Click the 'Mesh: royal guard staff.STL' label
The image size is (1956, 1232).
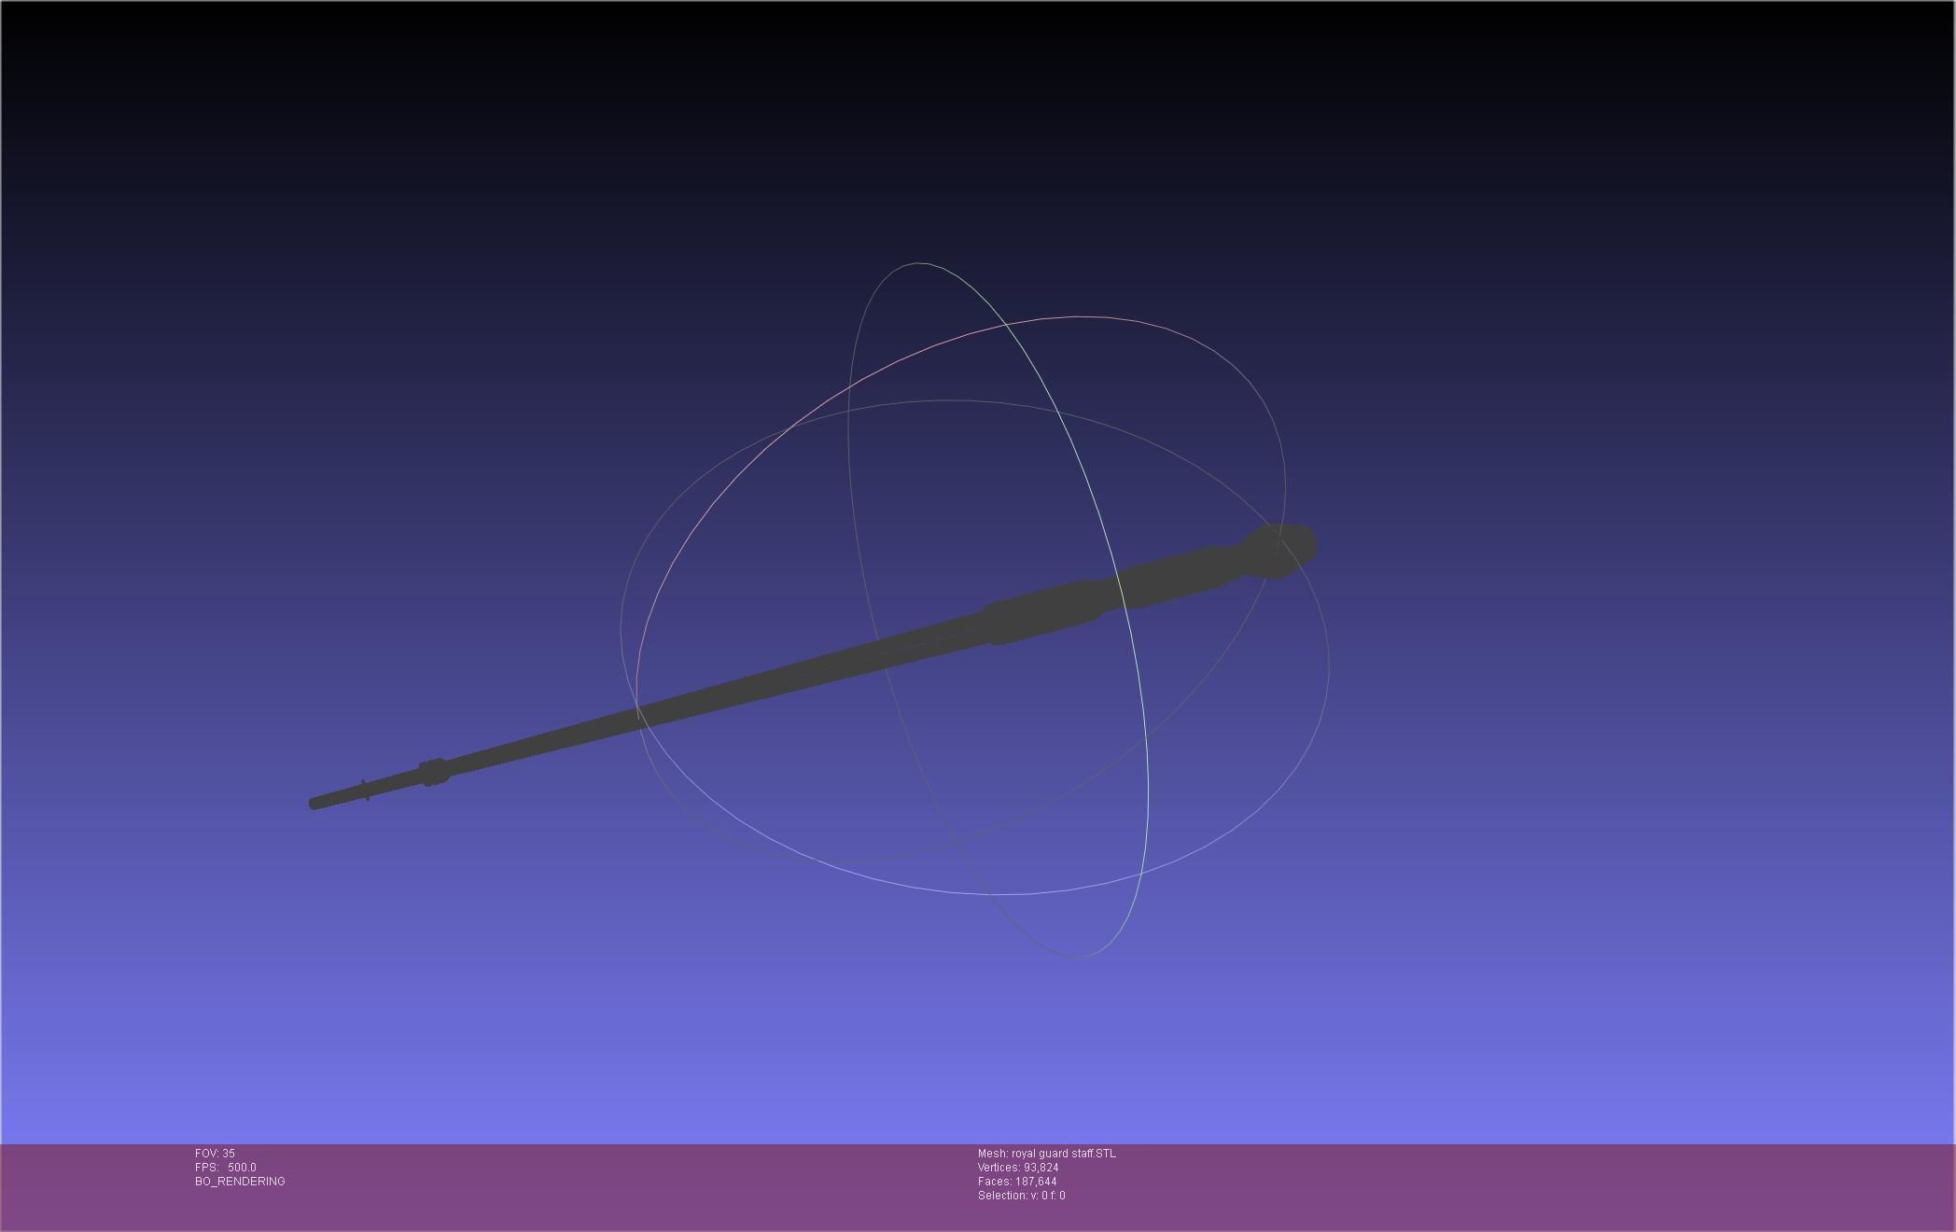[x=1046, y=1154]
